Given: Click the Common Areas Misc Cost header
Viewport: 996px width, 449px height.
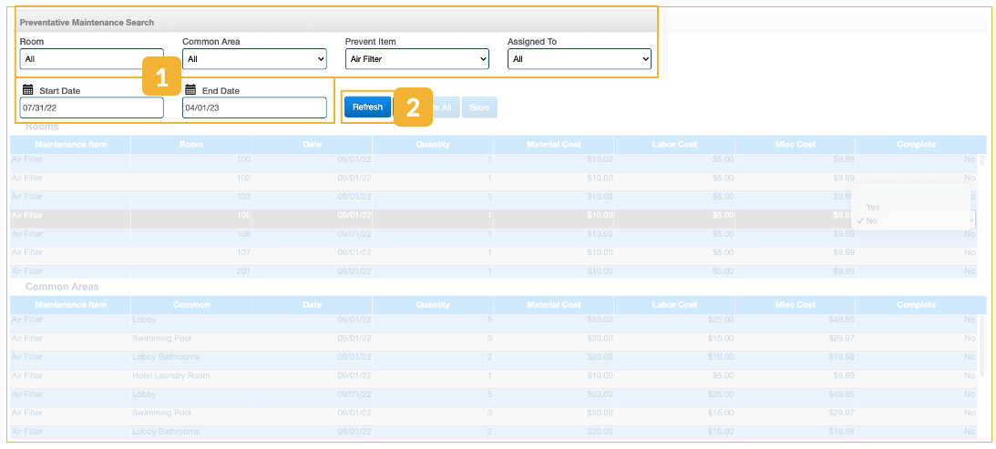Looking at the screenshot, I should (x=795, y=305).
